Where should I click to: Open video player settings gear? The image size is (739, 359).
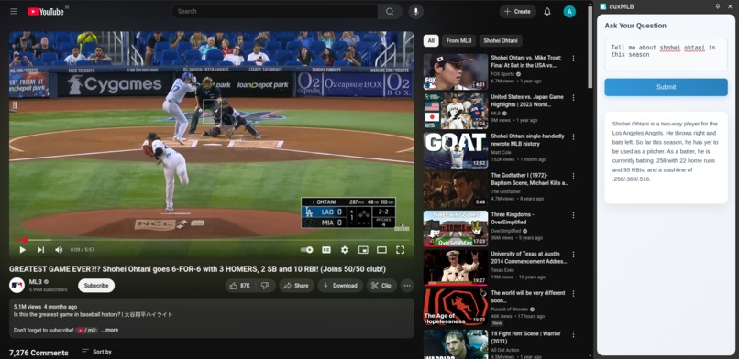coord(345,250)
